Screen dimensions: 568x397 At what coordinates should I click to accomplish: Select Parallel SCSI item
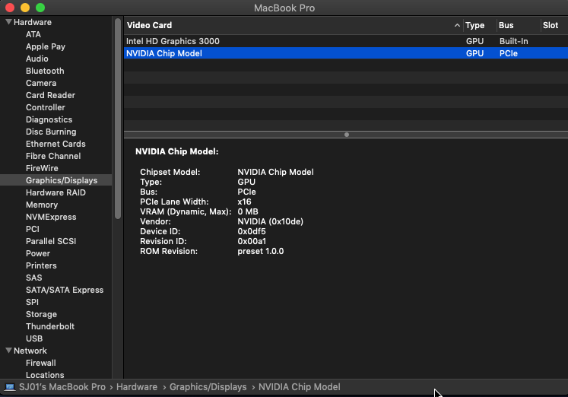(51, 241)
